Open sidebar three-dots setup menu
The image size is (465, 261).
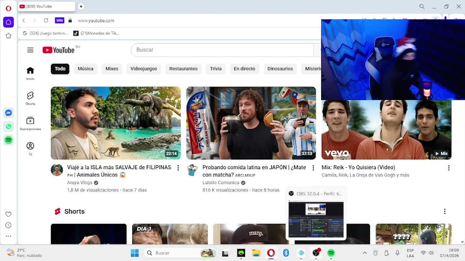pos(8,236)
